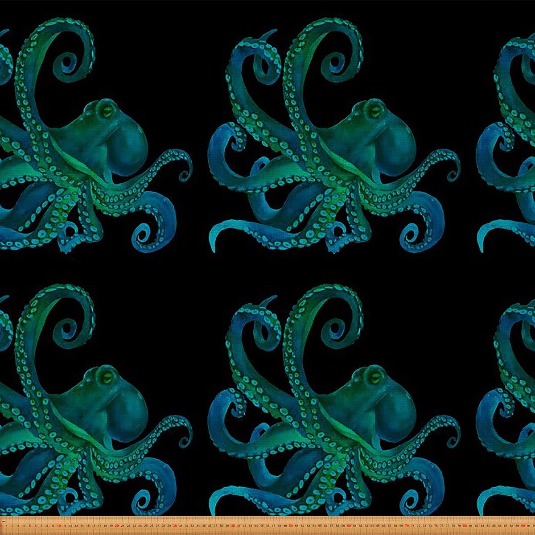Click the red "50" mark on the ruler
This screenshot has width=535, height=535.
tap(291, 526)
